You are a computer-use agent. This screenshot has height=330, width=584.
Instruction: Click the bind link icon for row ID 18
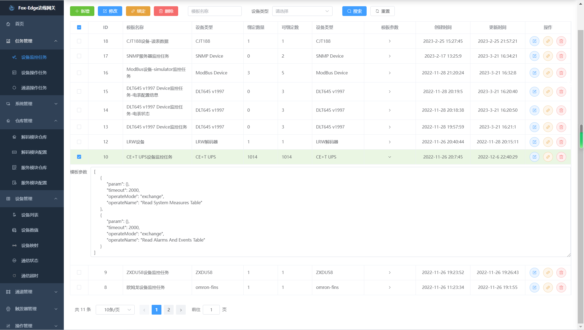pos(548,41)
